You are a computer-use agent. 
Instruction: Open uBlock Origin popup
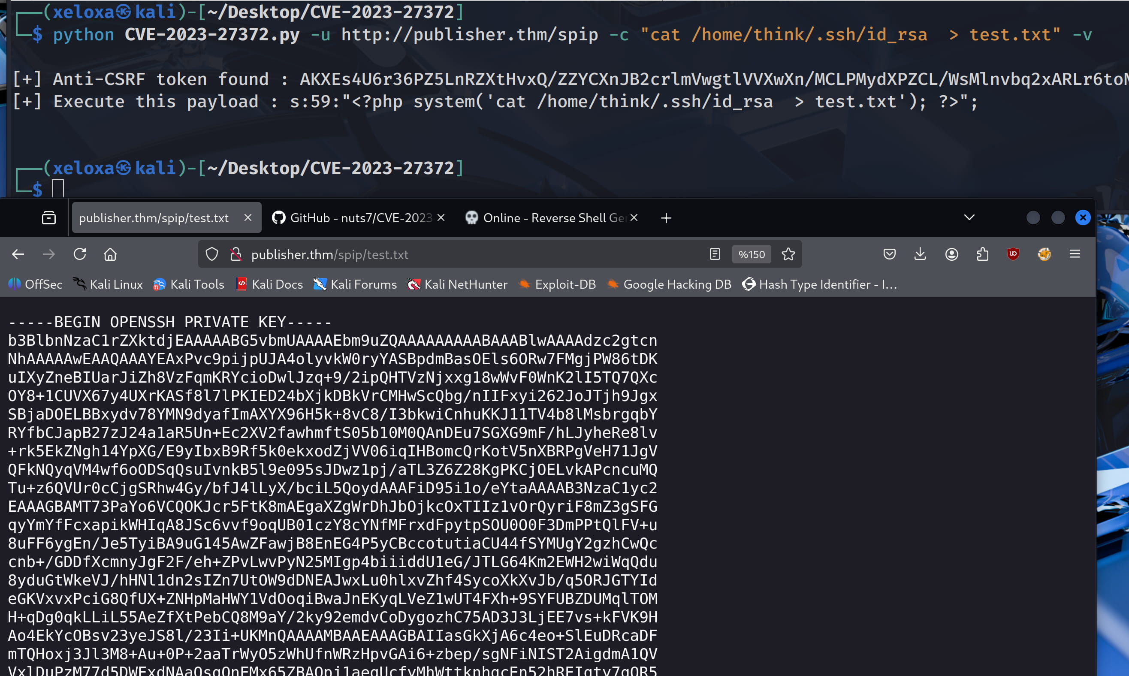tap(1013, 254)
